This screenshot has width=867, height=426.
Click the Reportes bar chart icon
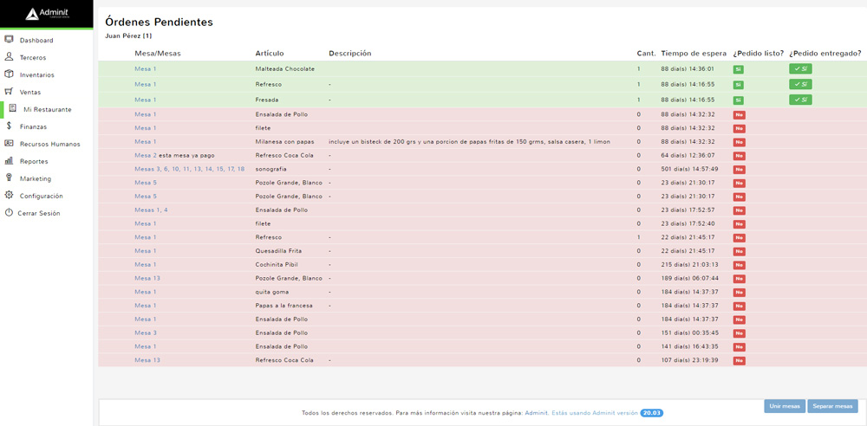point(10,161)
